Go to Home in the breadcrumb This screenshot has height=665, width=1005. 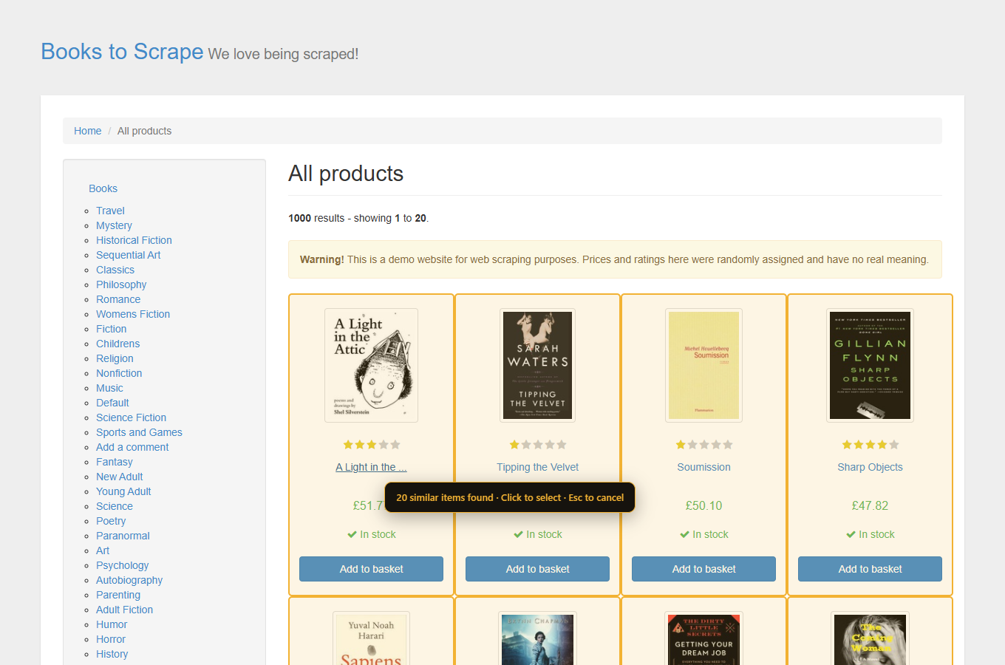87,131
